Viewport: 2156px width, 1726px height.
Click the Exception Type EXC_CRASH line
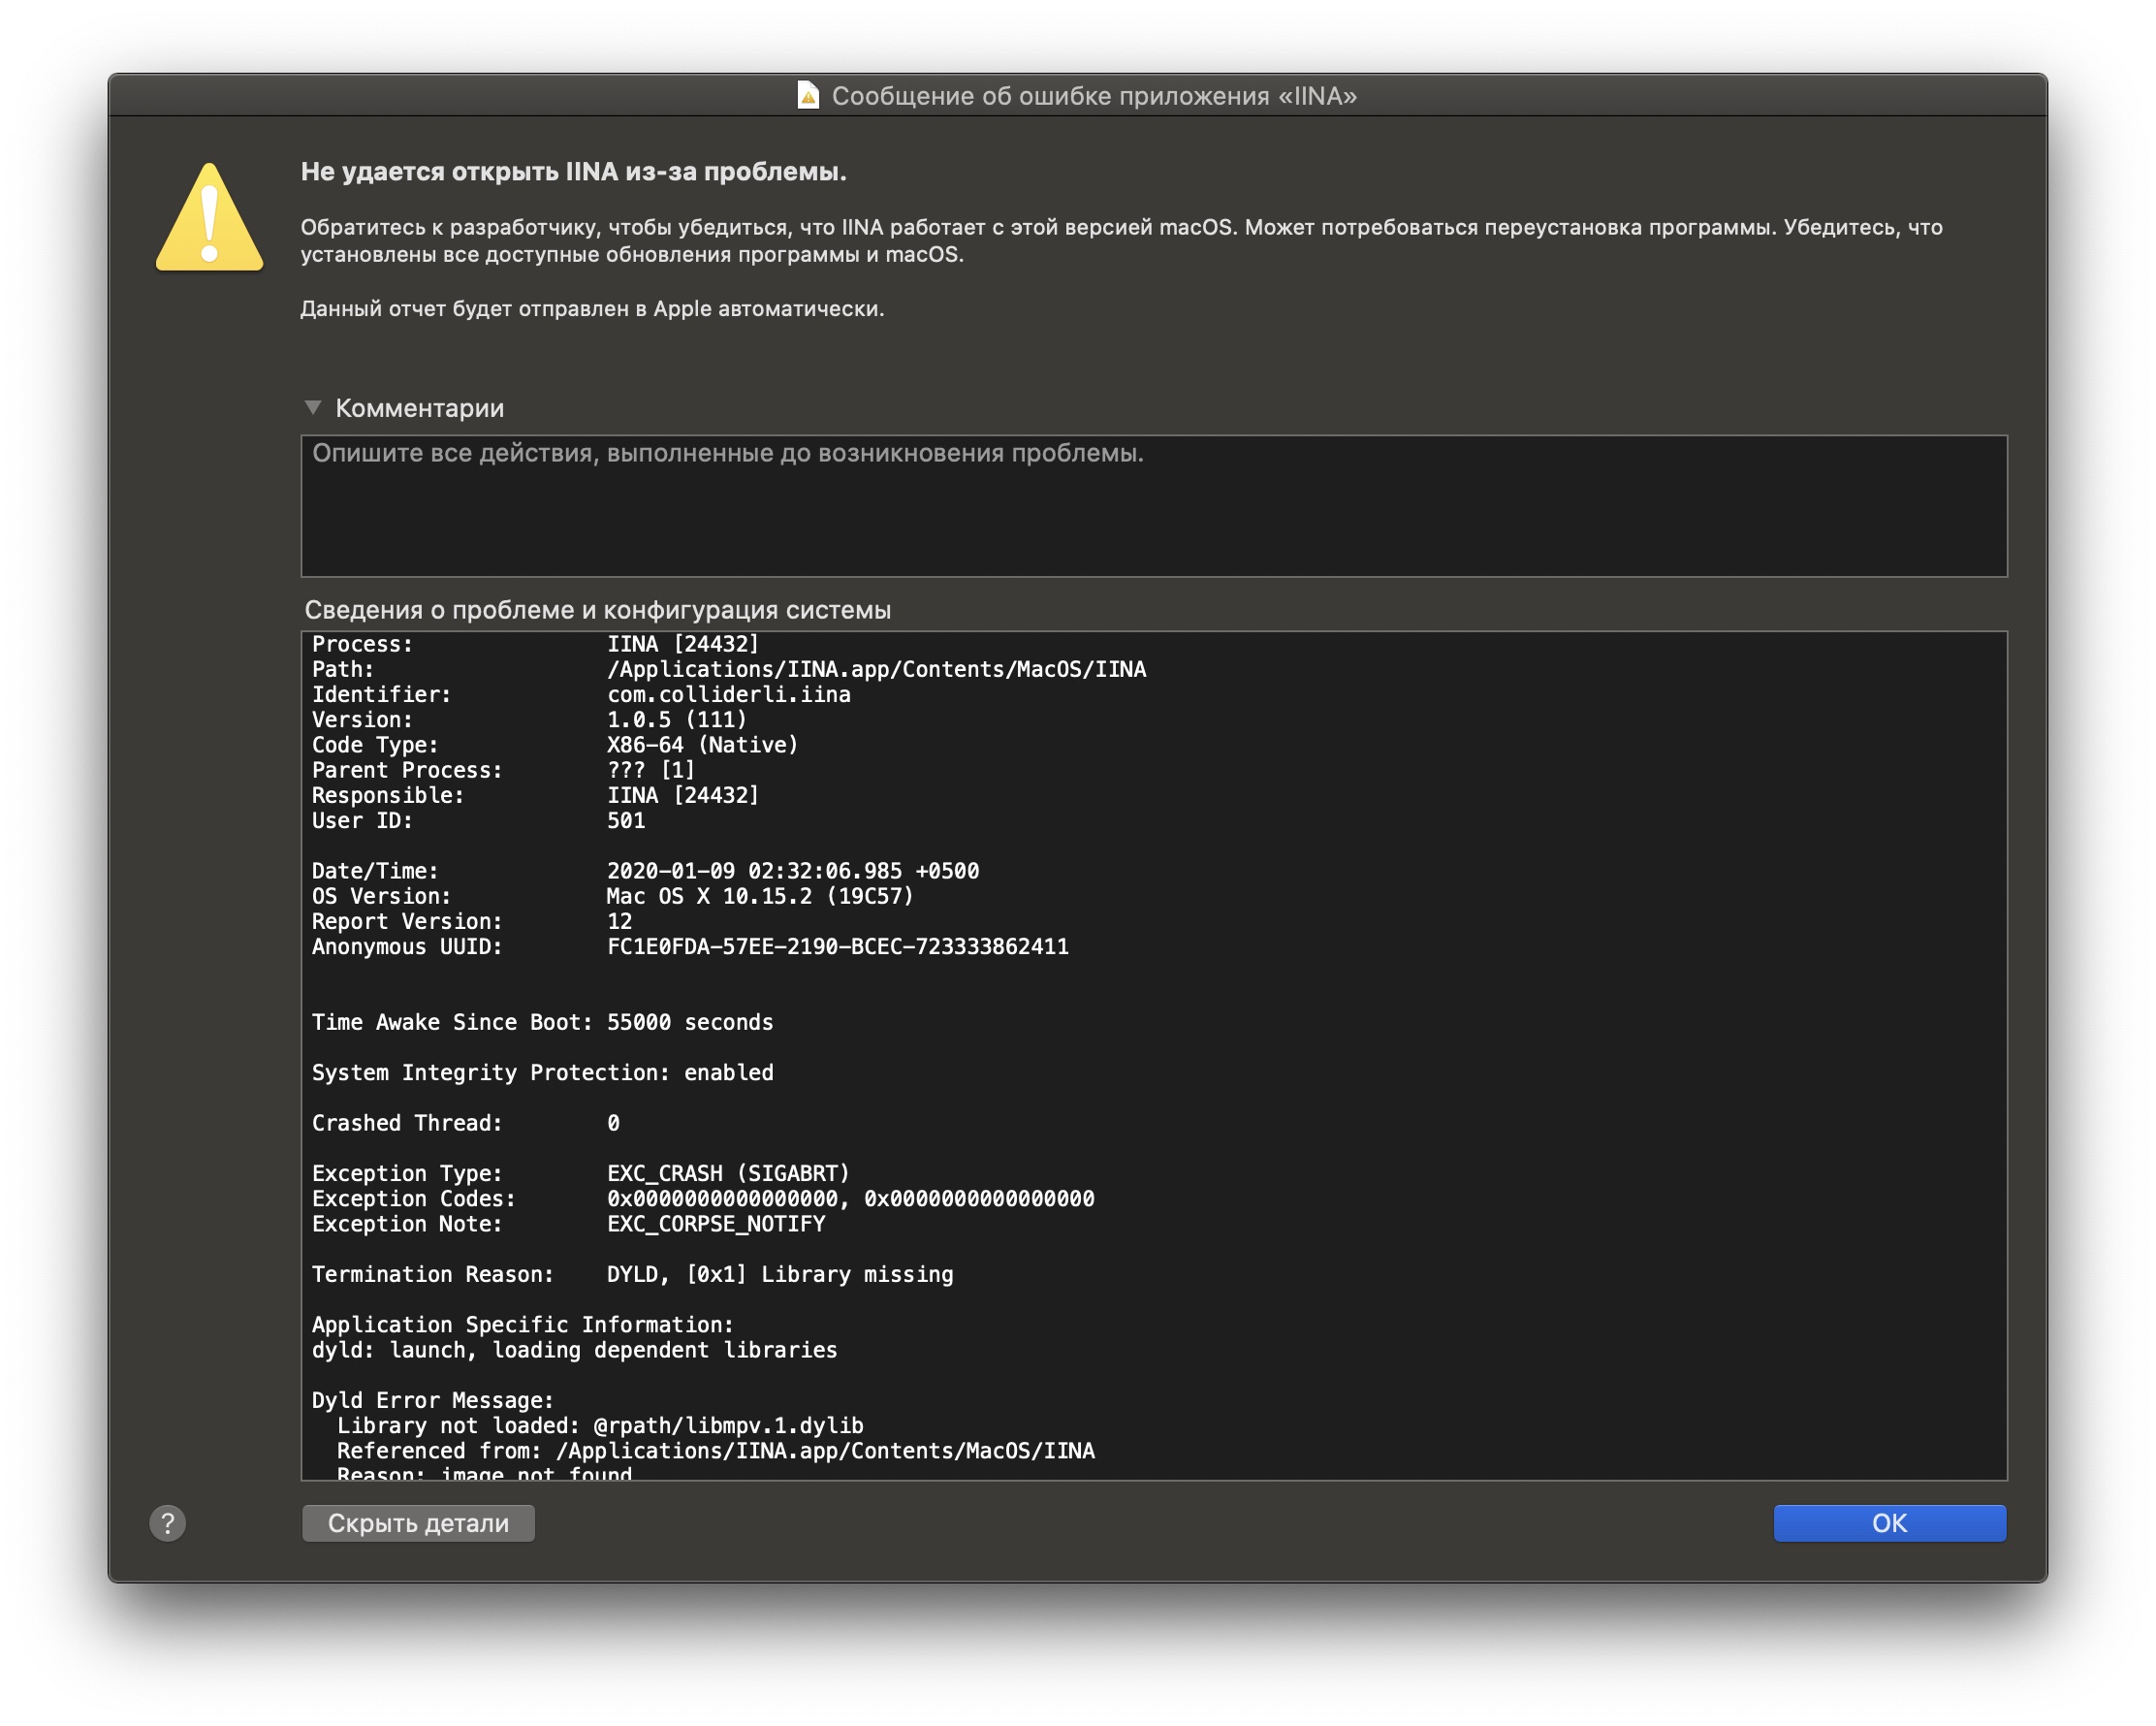[580, 1173]
